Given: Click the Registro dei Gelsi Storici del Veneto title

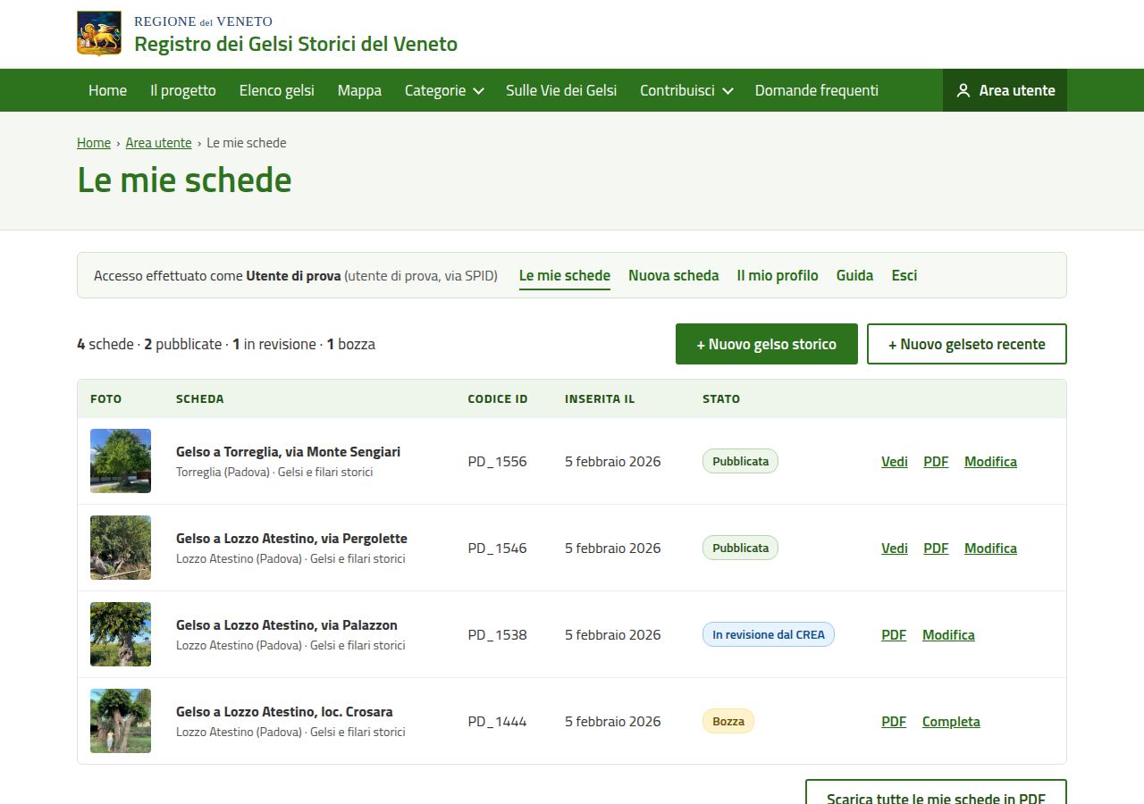Looking at the screenshot, I should pos(296,44).
